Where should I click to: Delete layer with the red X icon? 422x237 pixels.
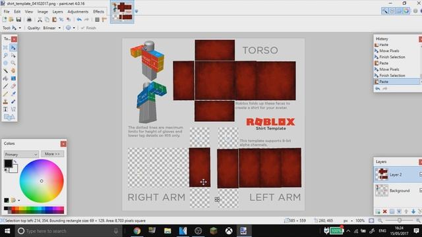(x=385, y=212)
